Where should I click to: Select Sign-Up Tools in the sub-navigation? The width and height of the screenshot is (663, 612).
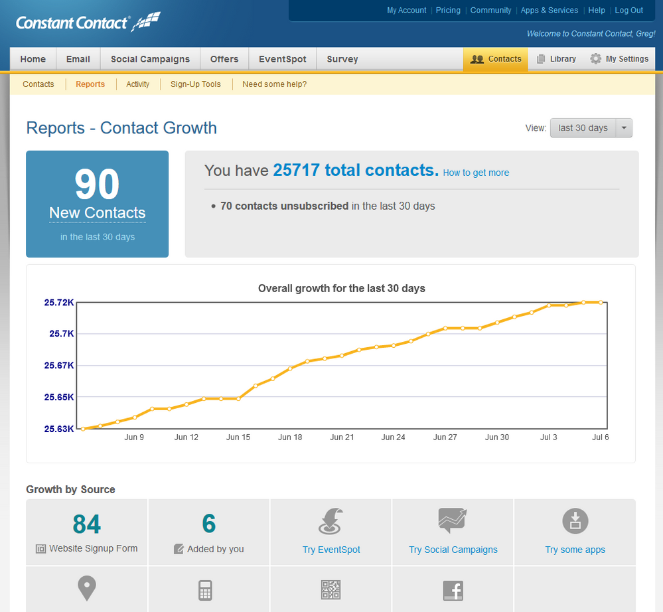[x=196, y=84]
